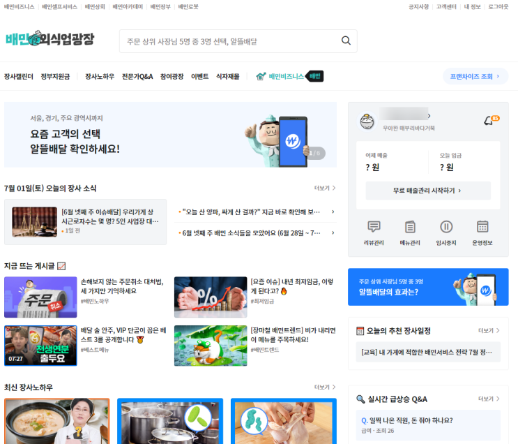Open 배민장부 top link
The width and height of the screenshot is (518, 444).
click(160, 7)
